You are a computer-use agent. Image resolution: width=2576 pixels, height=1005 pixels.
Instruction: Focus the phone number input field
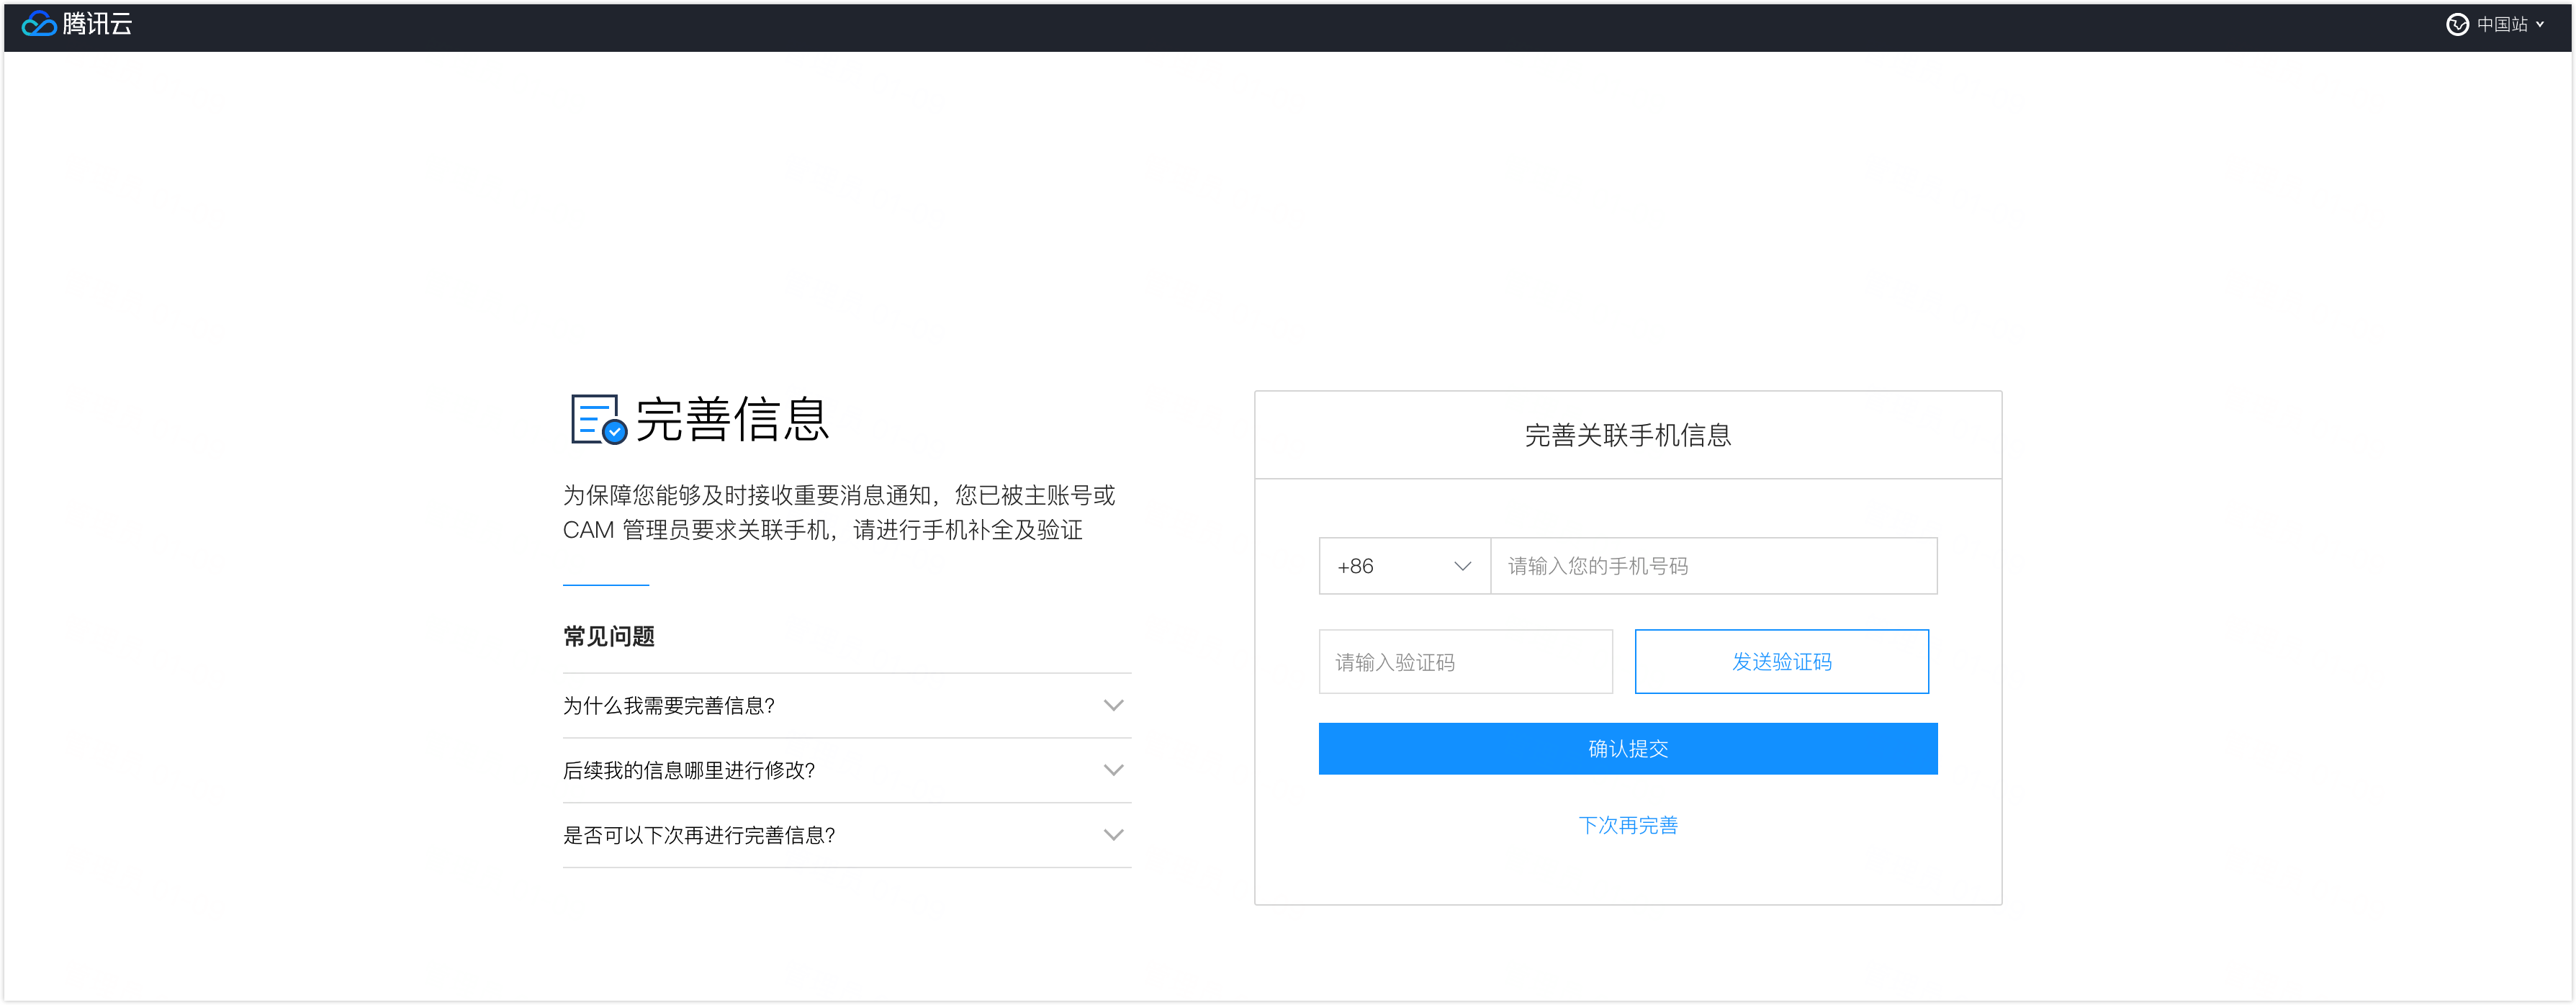(x=1713, y=566)
